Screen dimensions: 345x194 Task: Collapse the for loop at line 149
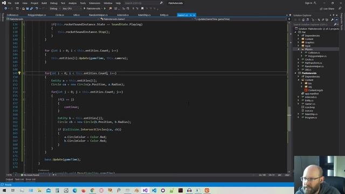pos(24,73)
